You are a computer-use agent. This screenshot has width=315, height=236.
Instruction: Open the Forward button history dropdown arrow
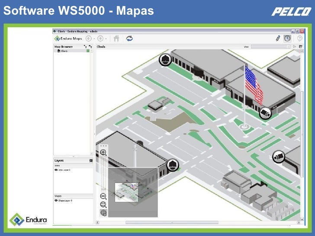pyautogui.click(x=106, y=38)
